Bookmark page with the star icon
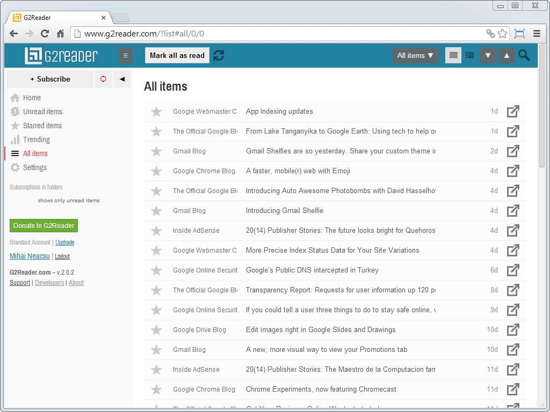This screenshot has width=550, height=412. pyautogui.click(x=502, y=34)
